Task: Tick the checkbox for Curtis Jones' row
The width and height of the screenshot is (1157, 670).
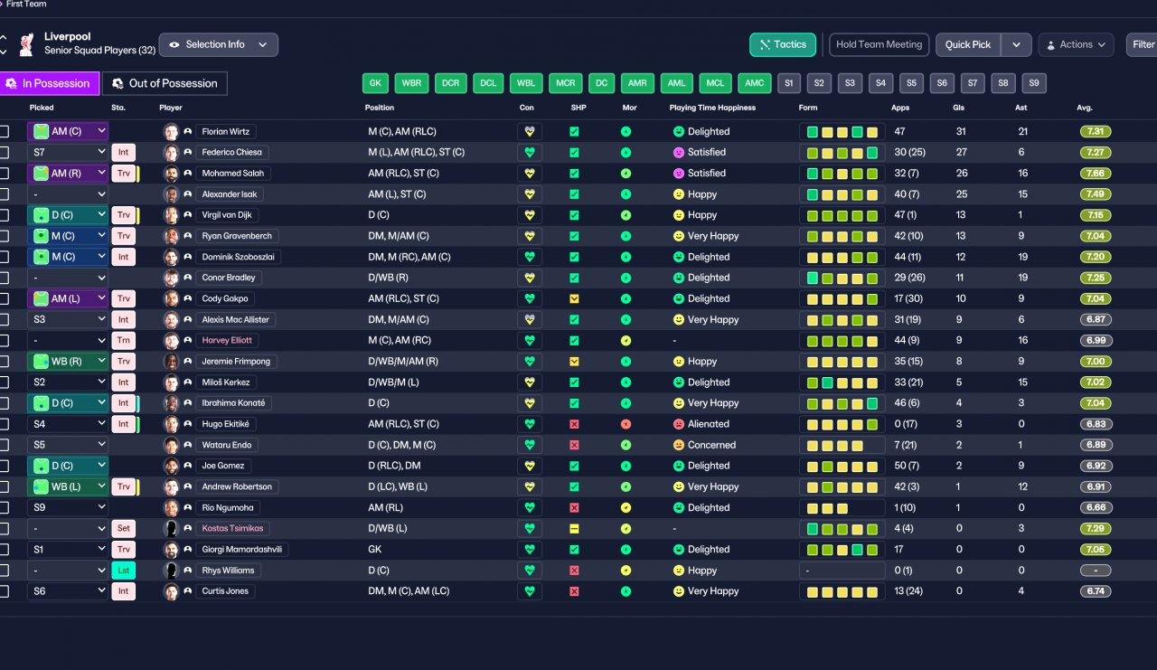Action: (4, 591)
